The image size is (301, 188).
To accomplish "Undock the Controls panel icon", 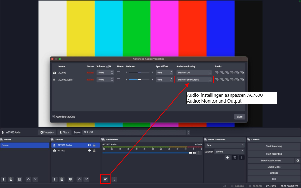I will pyautogui.click(x=248, y=139).
